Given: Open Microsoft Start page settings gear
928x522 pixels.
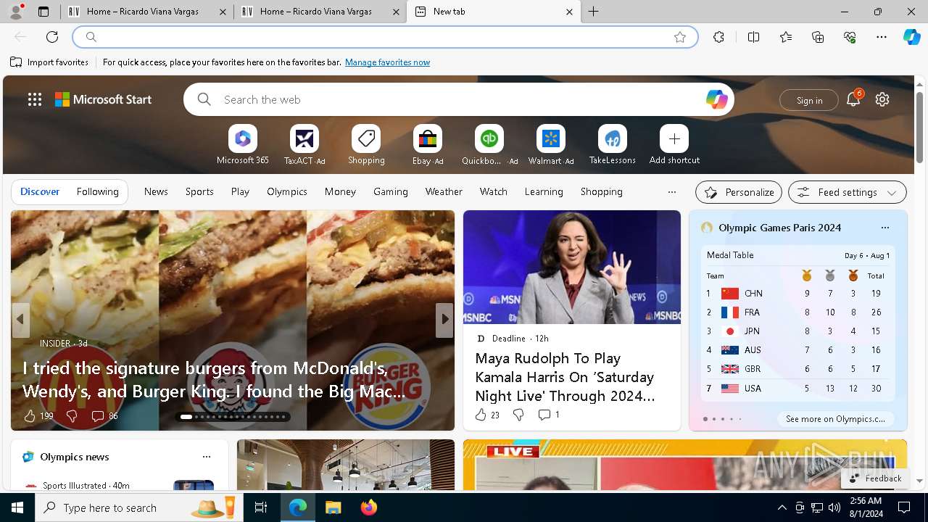Looking at the screenshot, I should point(882,99).
